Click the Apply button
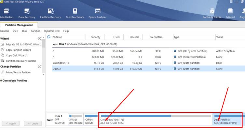 click(11, 123)
